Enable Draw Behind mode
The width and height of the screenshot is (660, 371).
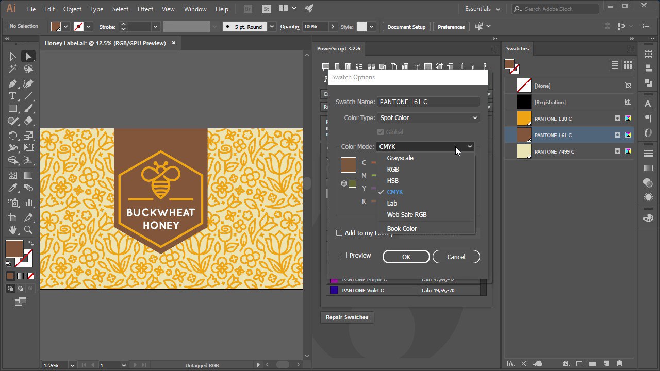coord(20,289)
